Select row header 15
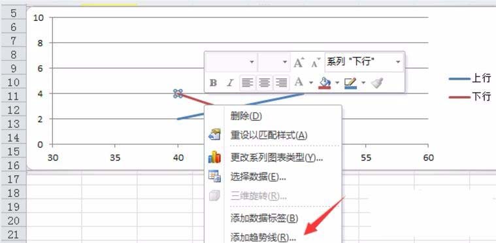 coord(13,152)
